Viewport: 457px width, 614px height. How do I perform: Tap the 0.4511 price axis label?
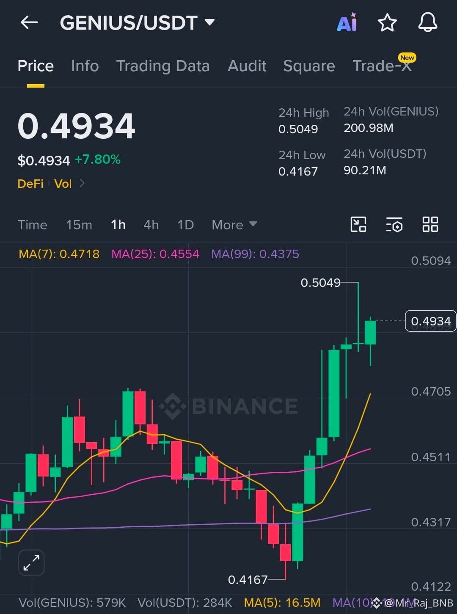point(431,457)
